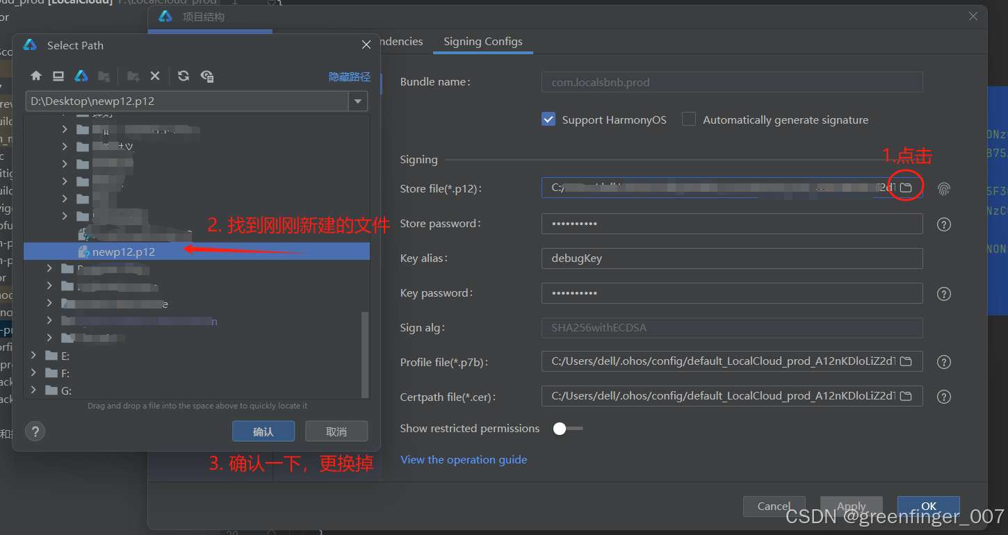Toggle Show restricted permissions switch
The image size is (1008, 535).
[x=567, y=429]
